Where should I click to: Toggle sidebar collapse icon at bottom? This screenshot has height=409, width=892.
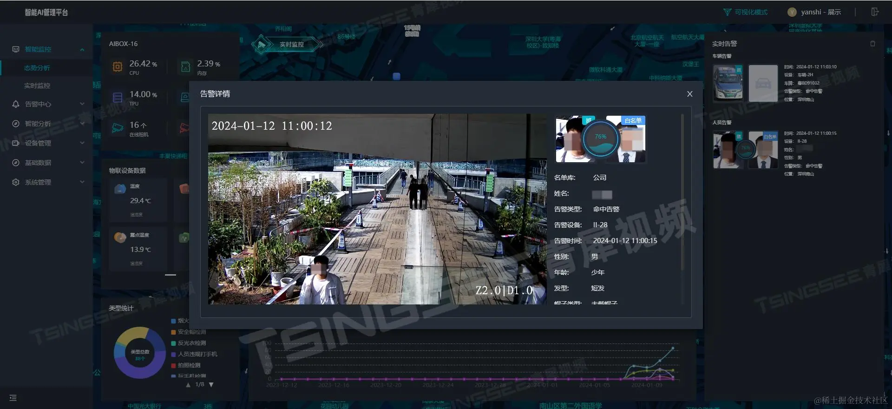(x=13, y=398)
